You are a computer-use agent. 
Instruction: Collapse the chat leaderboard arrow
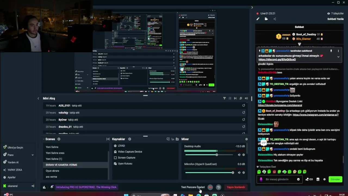click(299, 44)
